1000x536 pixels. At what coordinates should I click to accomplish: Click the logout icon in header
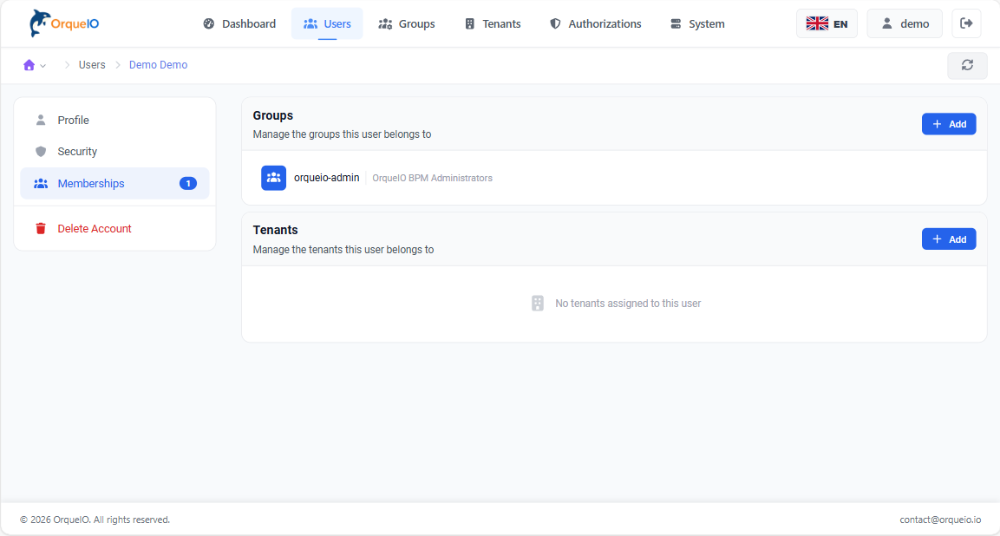966,23
